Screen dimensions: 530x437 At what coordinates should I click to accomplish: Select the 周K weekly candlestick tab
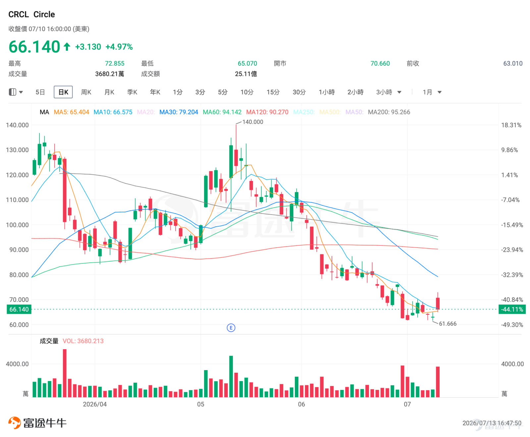pos(86,92)
